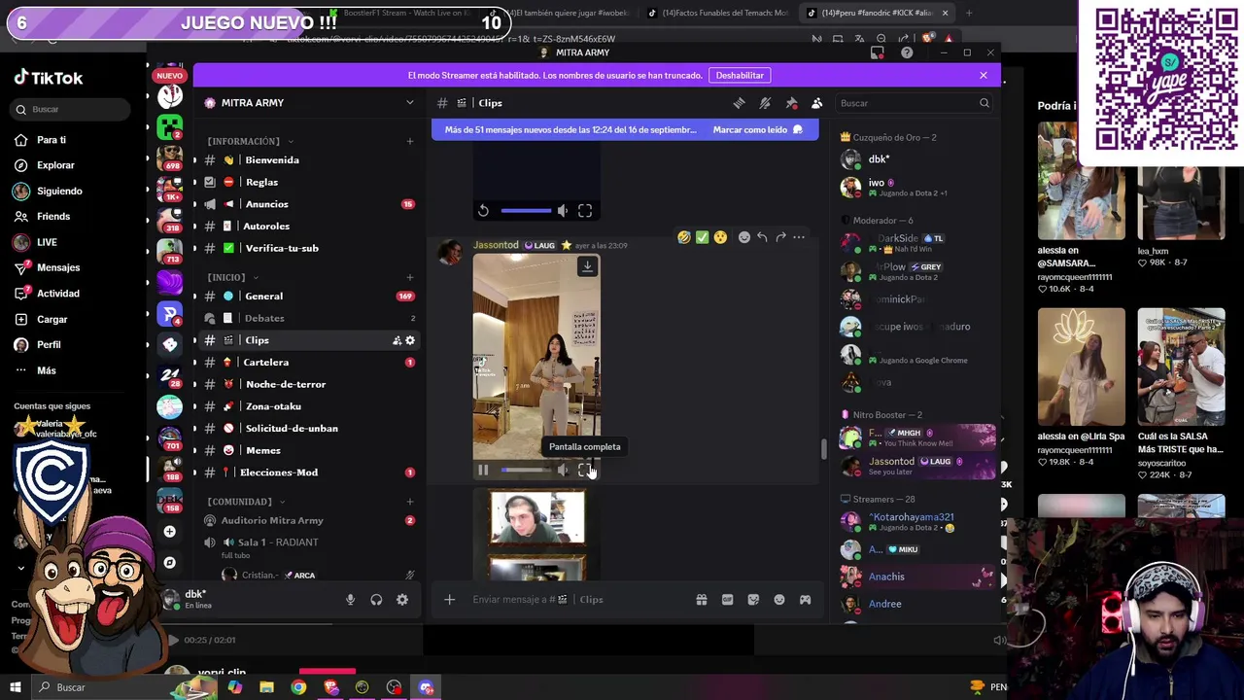Open the GIF picker
Image resolution: width=1244 pixels, height=700 pixels.
click(727, 600)
